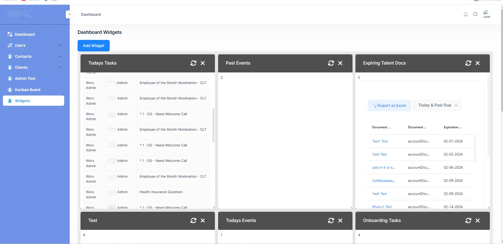Expand the Clients sidebar section

point(59,67)
